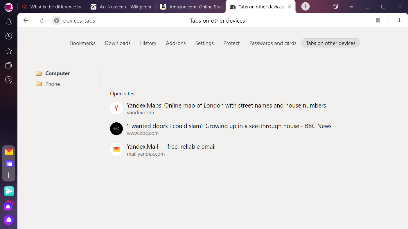Click the devices-tabs address field
This screenshot has height=229, width=408.
79,21
